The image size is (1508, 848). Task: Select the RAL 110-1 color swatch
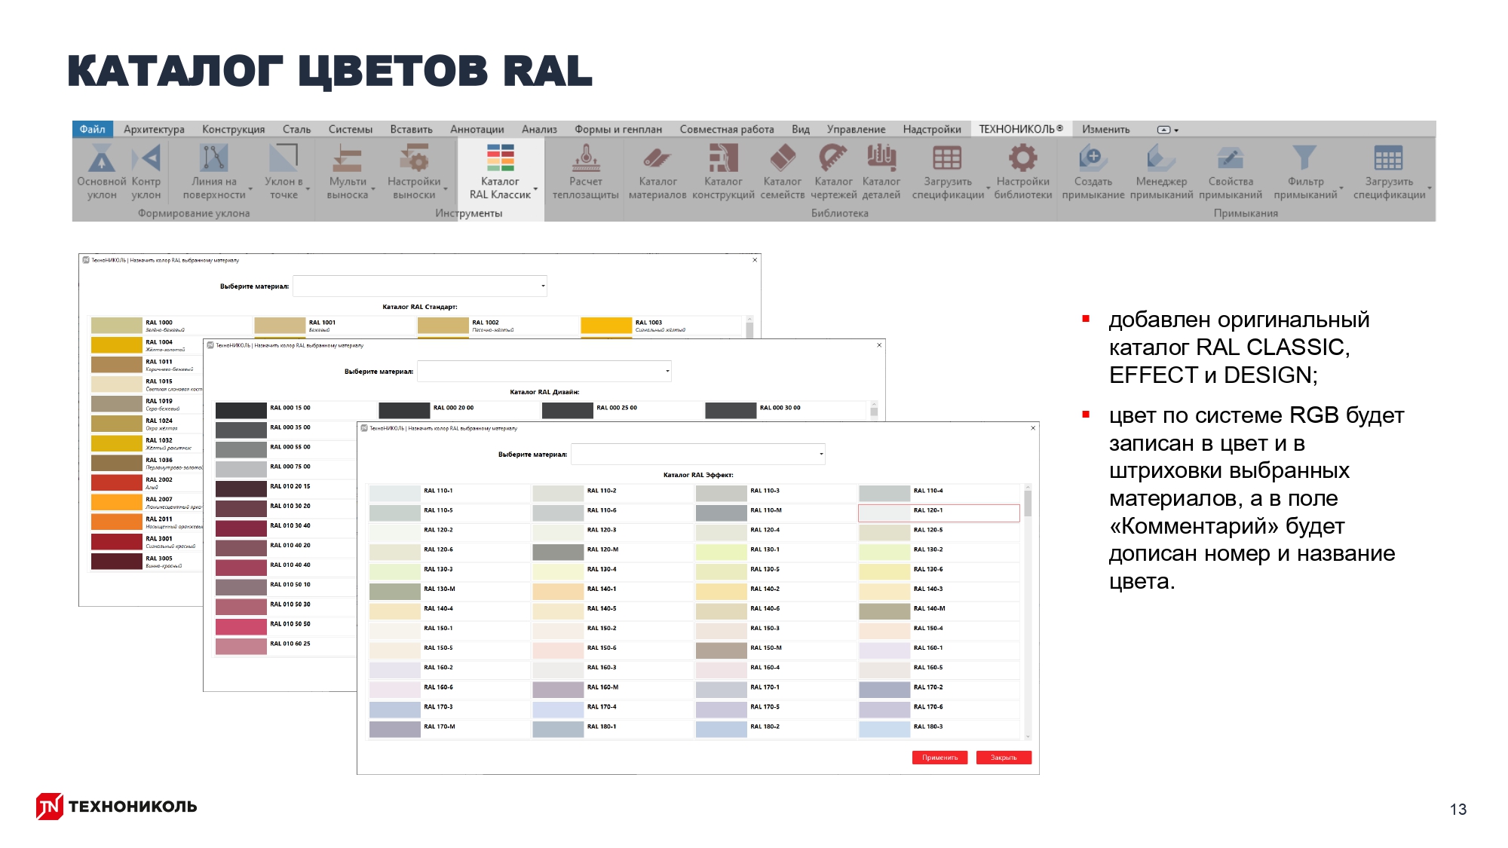[x=395, y=494]
